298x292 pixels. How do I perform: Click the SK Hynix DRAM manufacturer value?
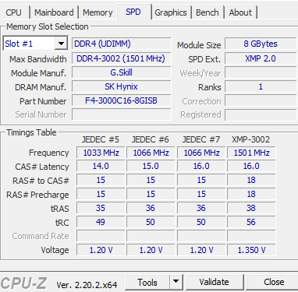(x=122, y=86)
